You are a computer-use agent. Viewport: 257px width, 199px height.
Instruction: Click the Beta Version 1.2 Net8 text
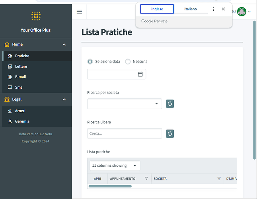click(x=35, y=134)
